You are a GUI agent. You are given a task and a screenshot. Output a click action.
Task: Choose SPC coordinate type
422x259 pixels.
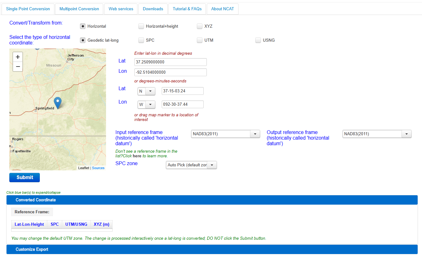[x=141, y=40]
